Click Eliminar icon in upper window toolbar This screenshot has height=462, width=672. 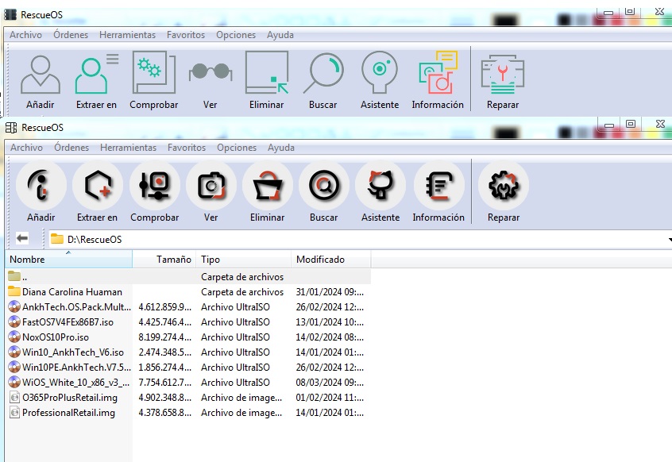[x=267, y=72]
